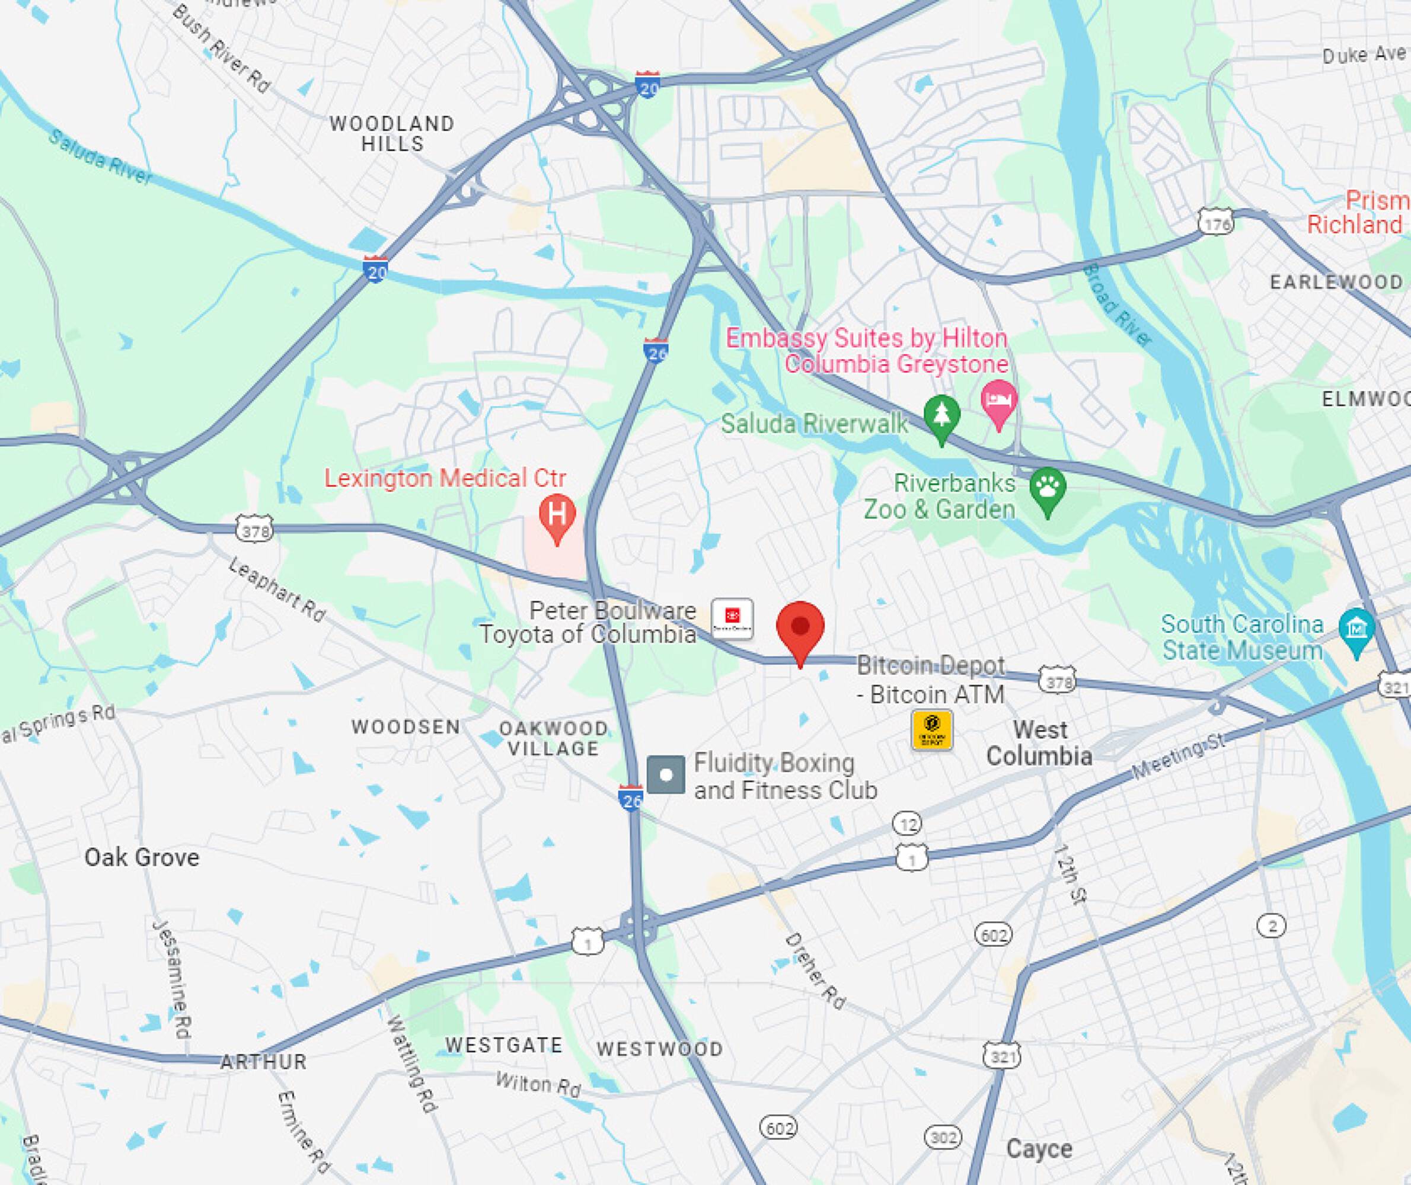Select the Cayce city label

1039,1149
